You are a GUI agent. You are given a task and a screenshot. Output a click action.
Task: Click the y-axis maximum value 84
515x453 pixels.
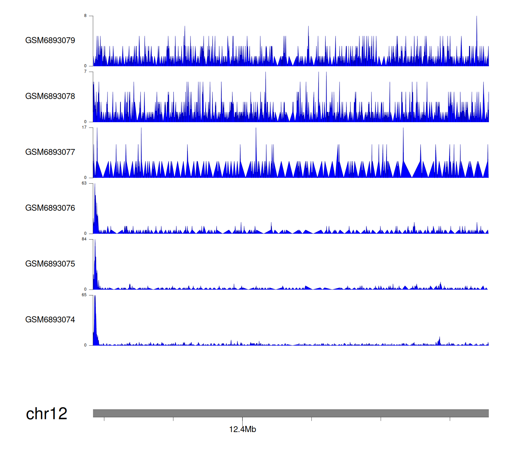tap(84, 239)
